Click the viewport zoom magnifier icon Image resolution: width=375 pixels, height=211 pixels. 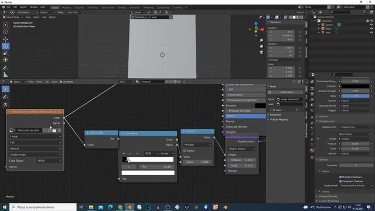pos(261,40)
